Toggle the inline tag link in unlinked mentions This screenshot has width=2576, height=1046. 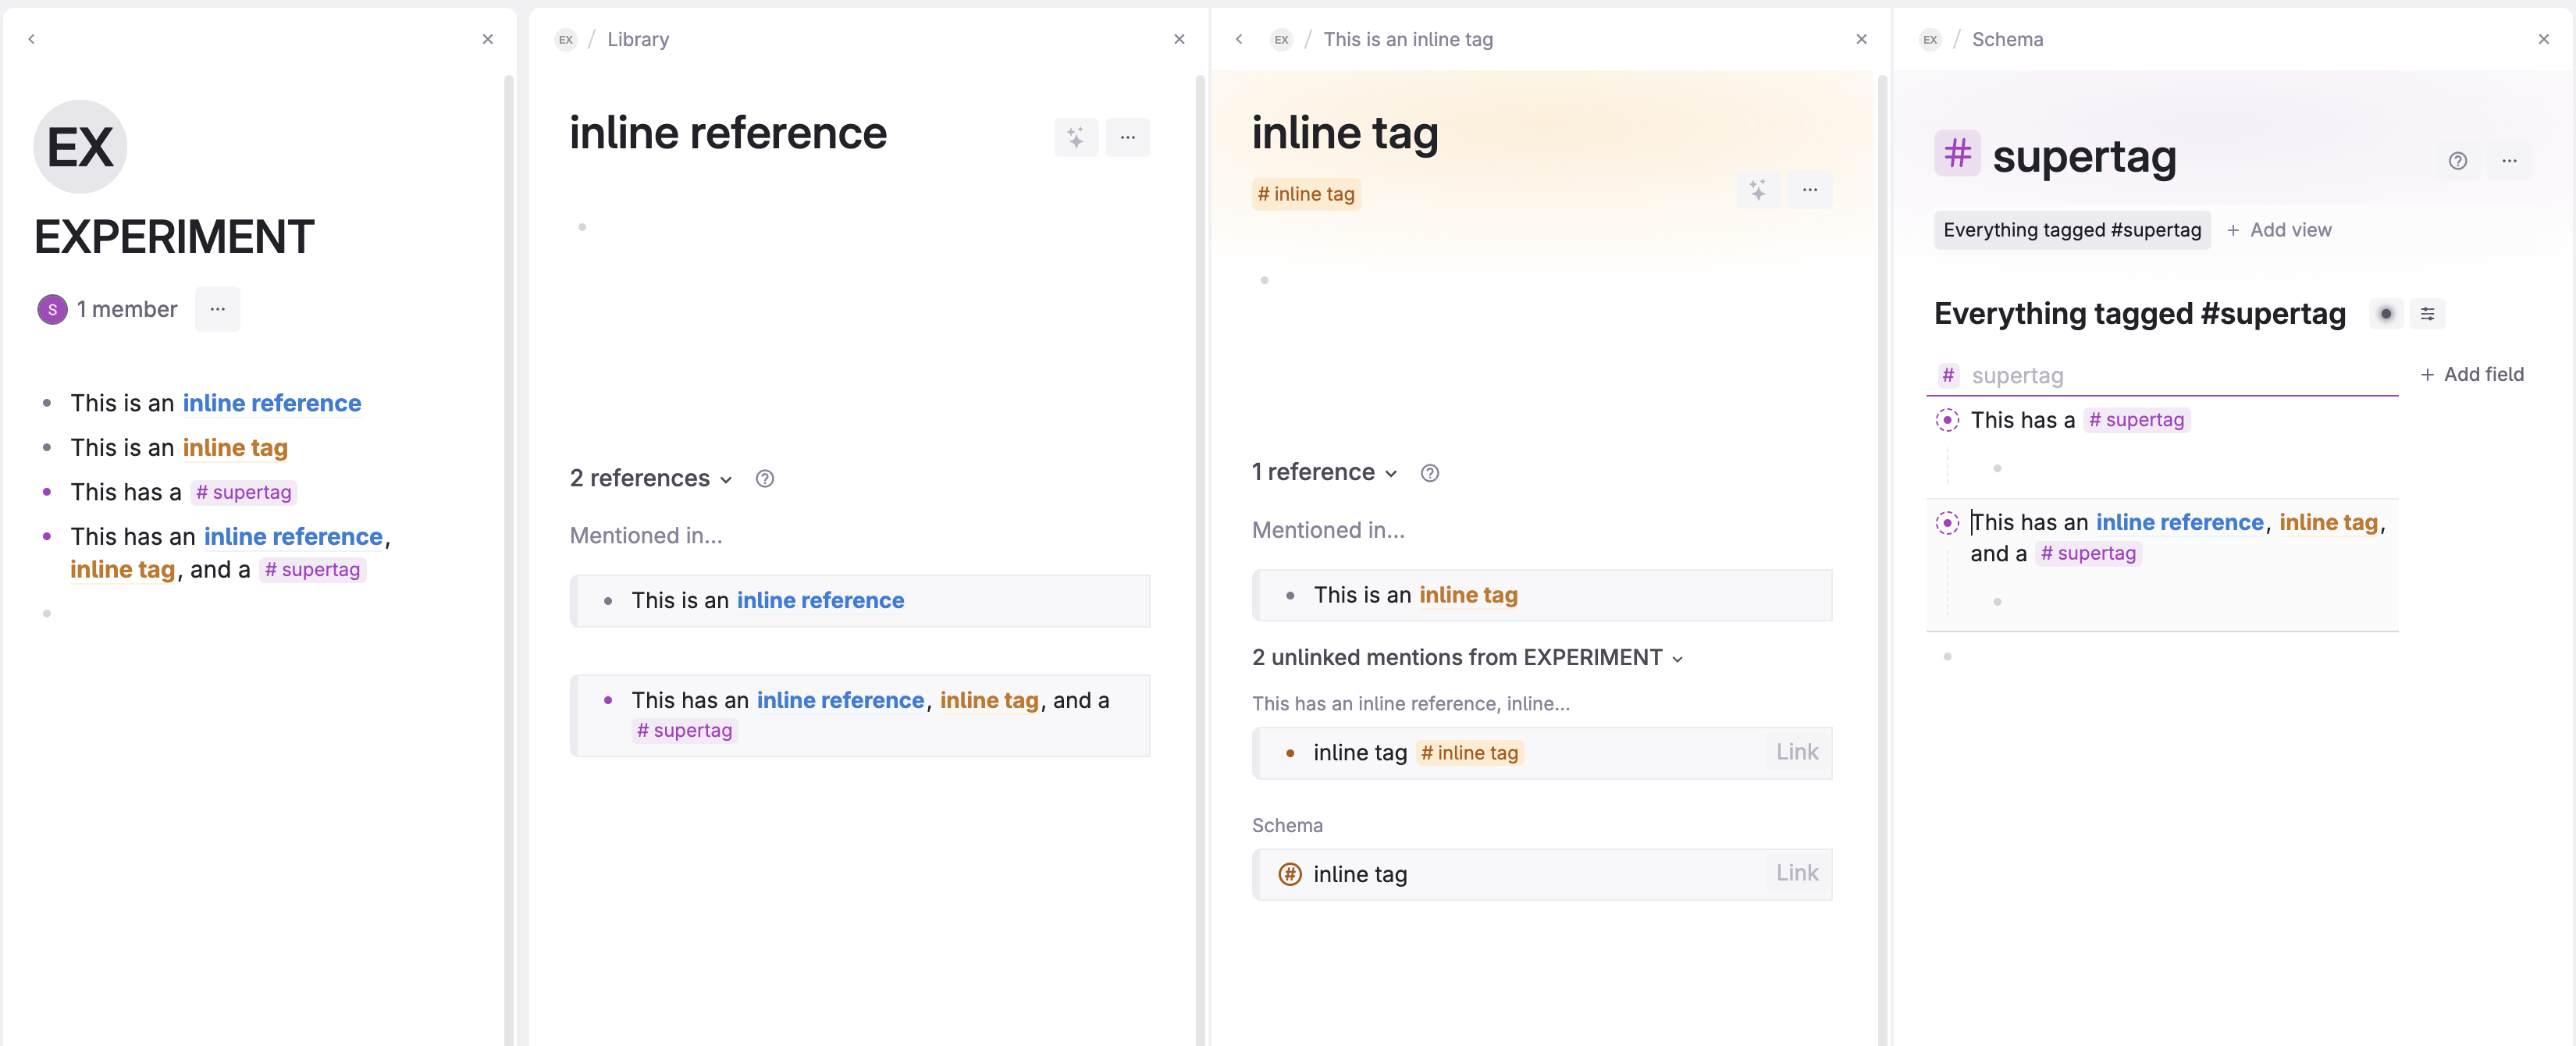click(1795, 749)
